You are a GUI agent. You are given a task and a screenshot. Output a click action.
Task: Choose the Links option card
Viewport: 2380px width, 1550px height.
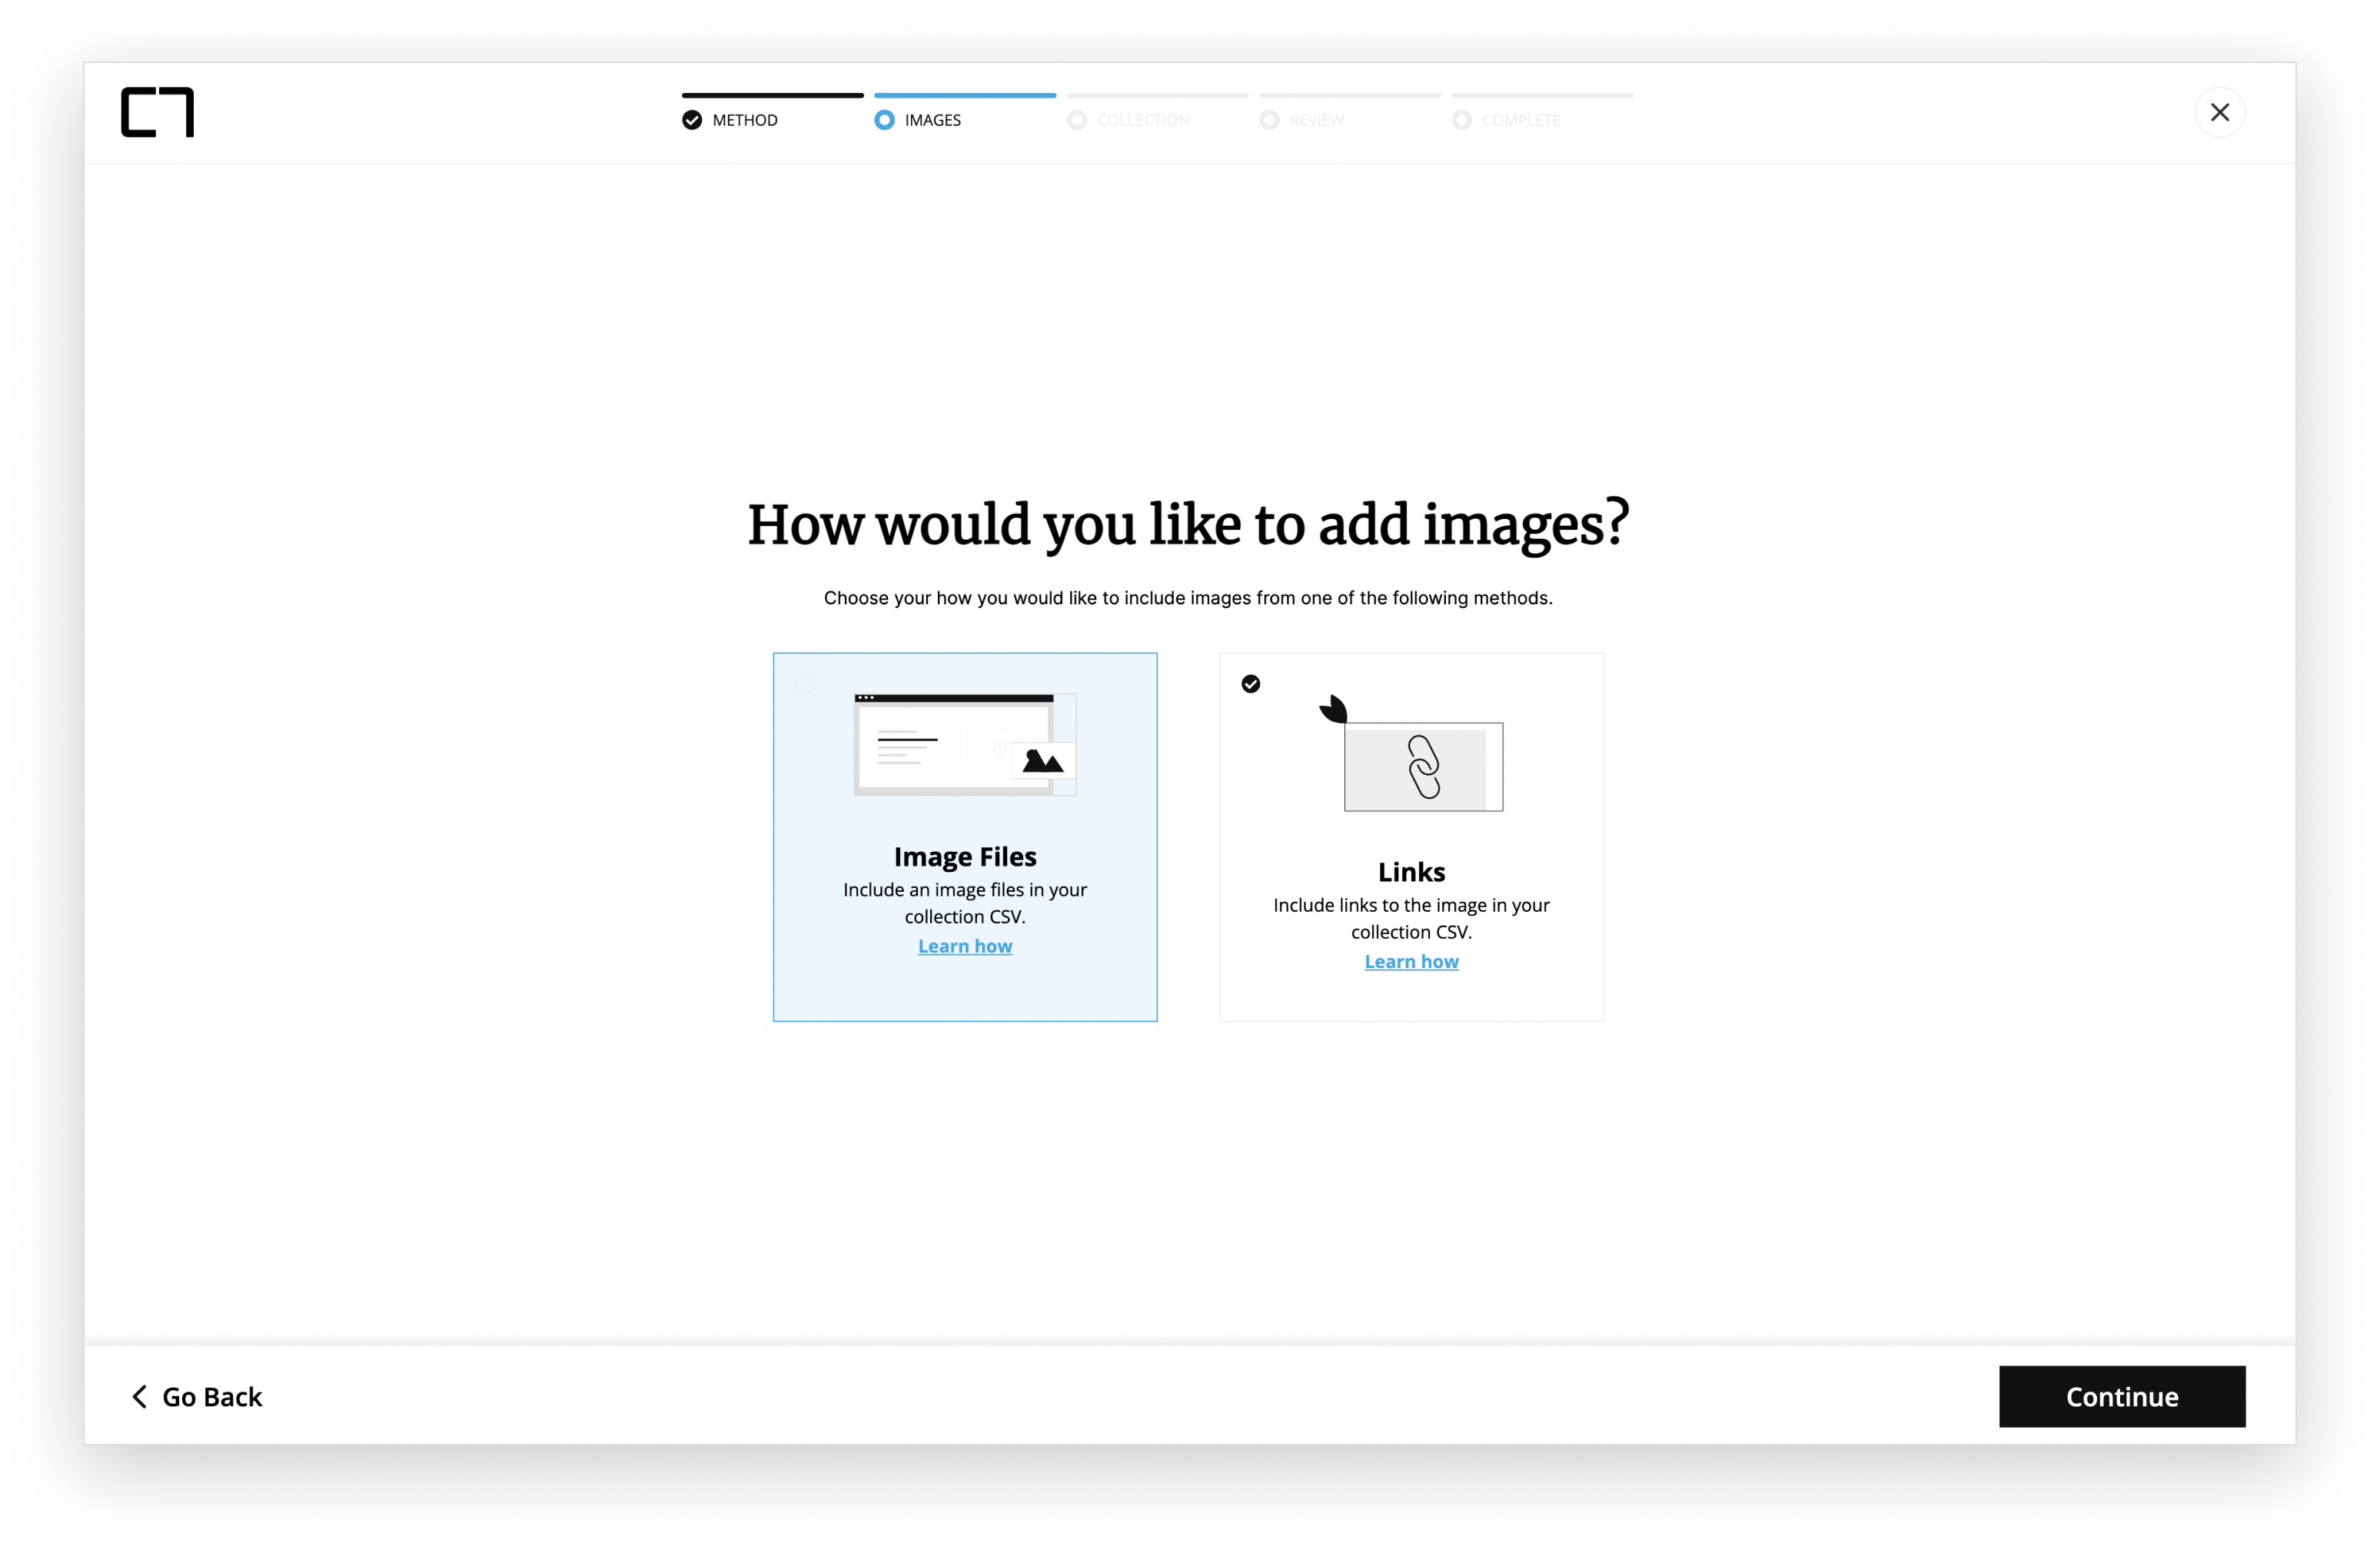pos(1411,837)
